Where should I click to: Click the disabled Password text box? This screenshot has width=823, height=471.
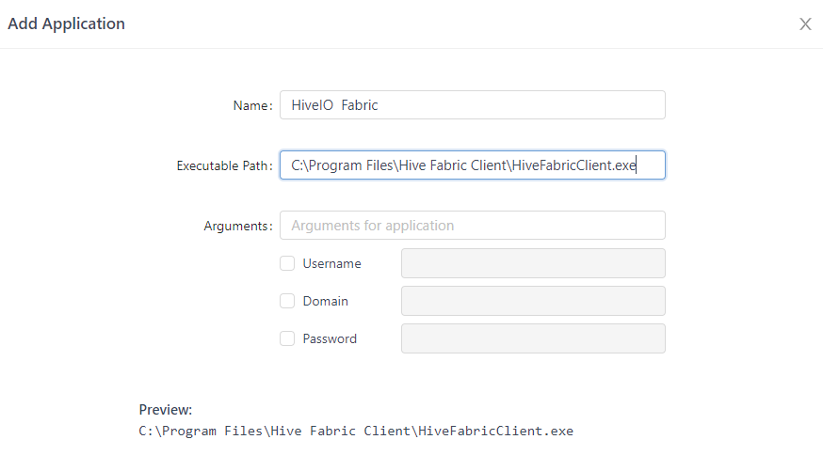point(533,339)
